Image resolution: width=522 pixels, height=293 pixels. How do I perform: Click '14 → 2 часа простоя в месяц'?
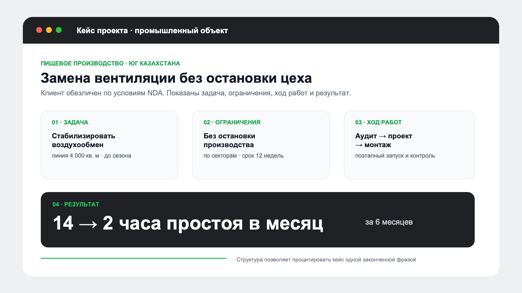(x=188, y=223)
